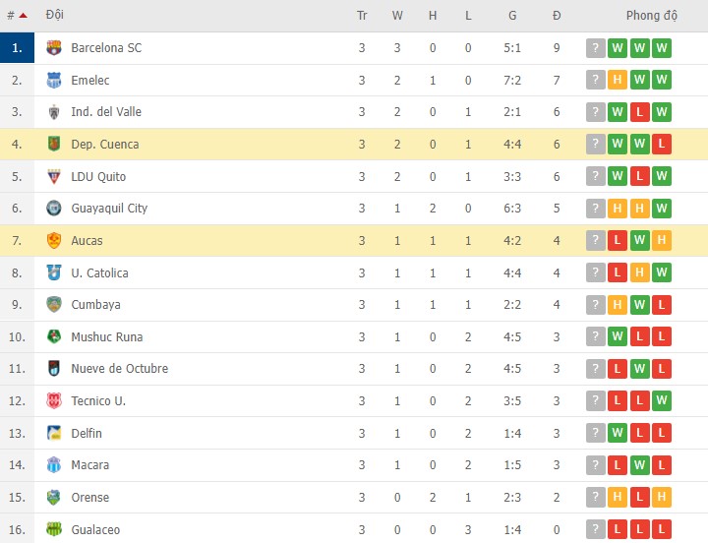Click the LDU Quito crest icon
The width and height of the screenshot is (708, 543).
point(54,177)
